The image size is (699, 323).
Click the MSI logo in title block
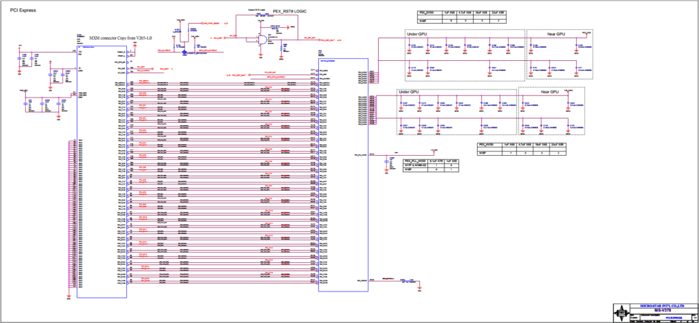[x=621, y=312]
